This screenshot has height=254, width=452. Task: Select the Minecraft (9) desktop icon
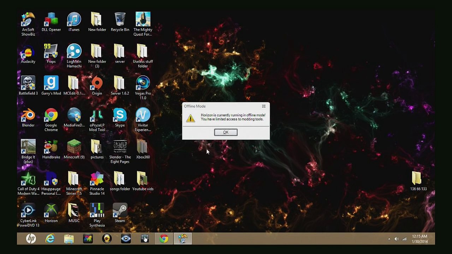tap(74, 149)
